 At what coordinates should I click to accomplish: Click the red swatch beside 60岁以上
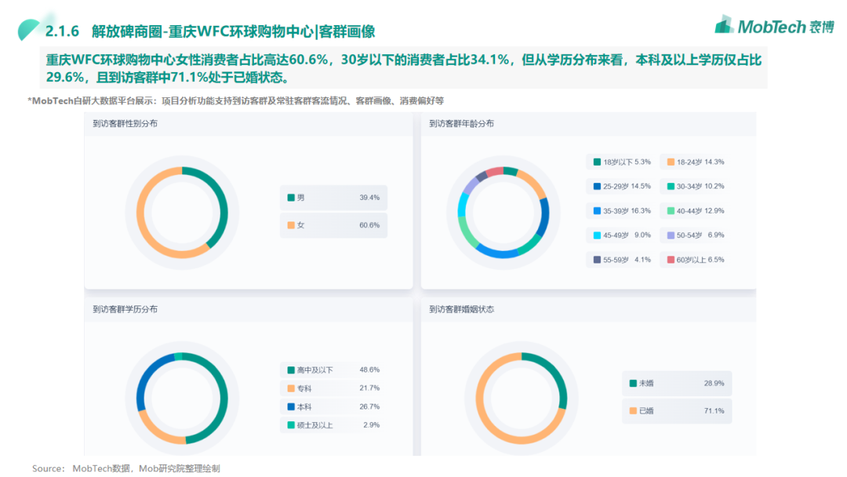tap(671, 260)
